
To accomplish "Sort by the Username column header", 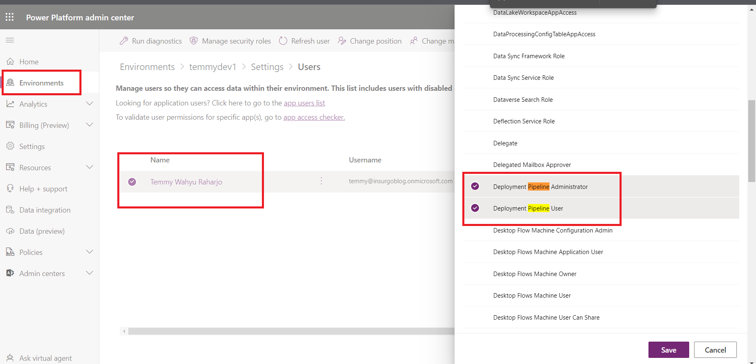I will pos(365,160).
